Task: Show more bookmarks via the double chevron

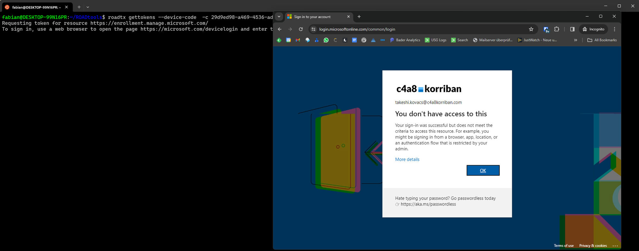Action: pyautogui.click(x=575, y=40)
